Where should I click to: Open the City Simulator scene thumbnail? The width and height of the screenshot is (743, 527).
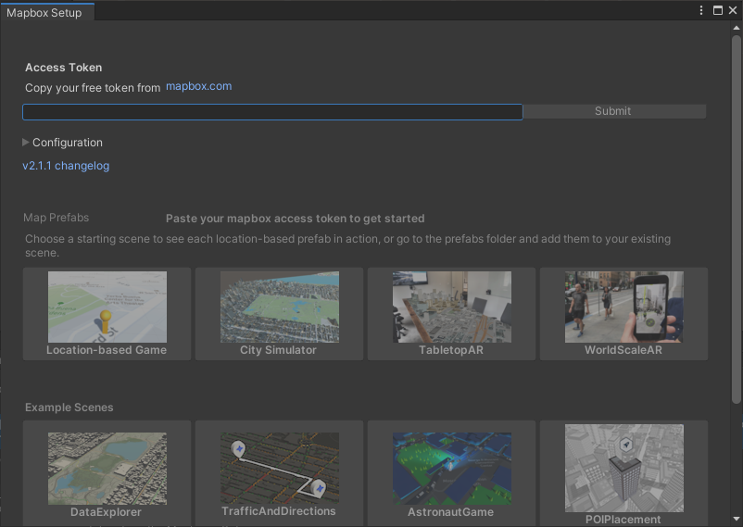(x=279, y=314)
